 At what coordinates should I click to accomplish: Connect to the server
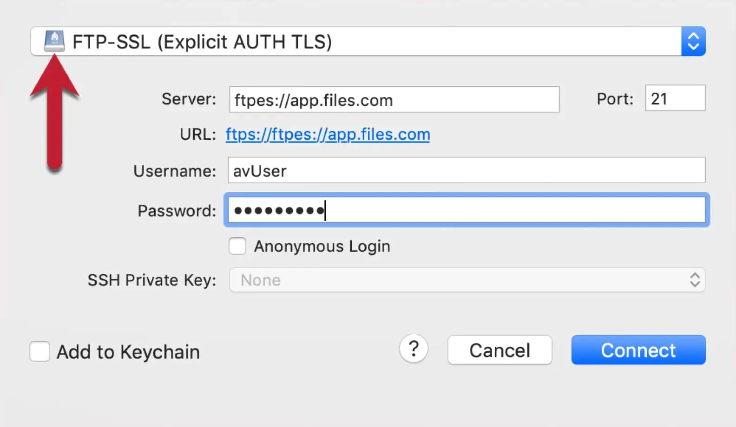pyautogui.click(x=638, y=350)
